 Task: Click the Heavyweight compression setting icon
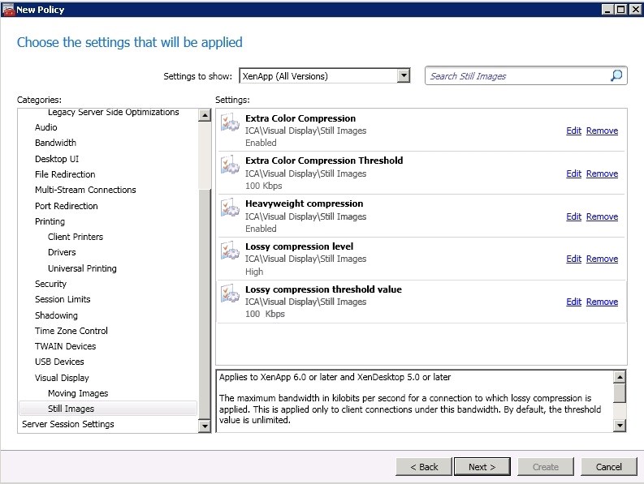tap(230, 208)
